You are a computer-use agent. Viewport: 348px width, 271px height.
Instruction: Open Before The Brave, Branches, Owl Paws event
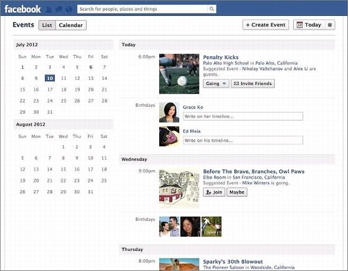pos(254,171)
